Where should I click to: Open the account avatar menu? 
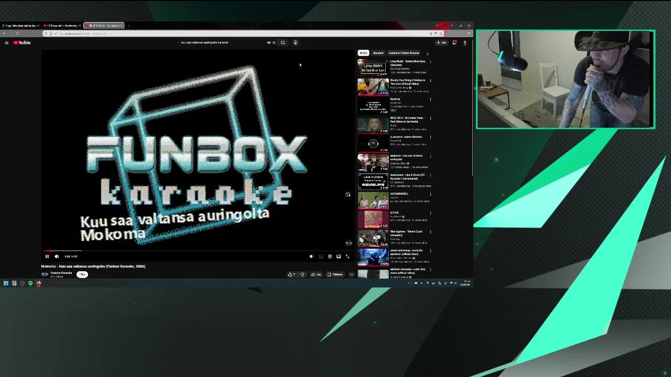tap(464, 42)
